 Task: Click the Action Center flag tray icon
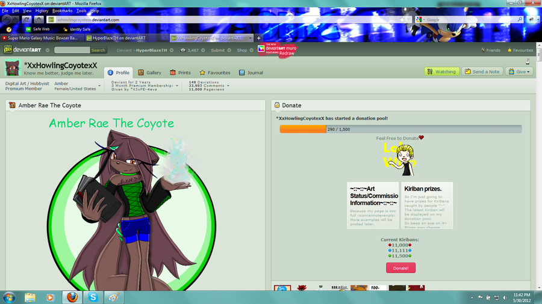[x=480, y=297]
